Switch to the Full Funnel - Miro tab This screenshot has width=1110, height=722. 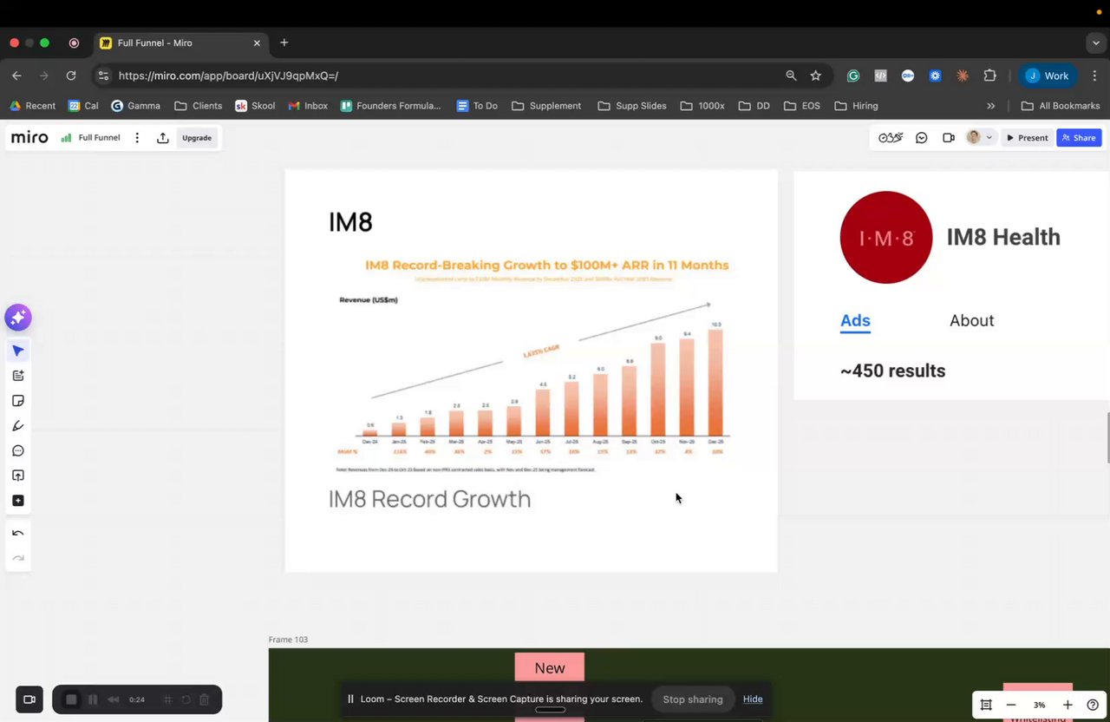(x=180, y=43)
